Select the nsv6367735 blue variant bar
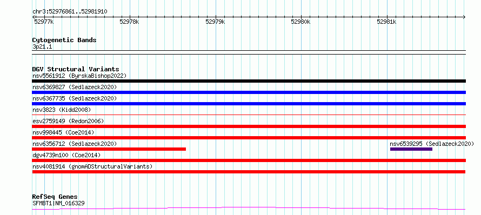The width and height of the screenshot is (481, 215). [249, 104]
